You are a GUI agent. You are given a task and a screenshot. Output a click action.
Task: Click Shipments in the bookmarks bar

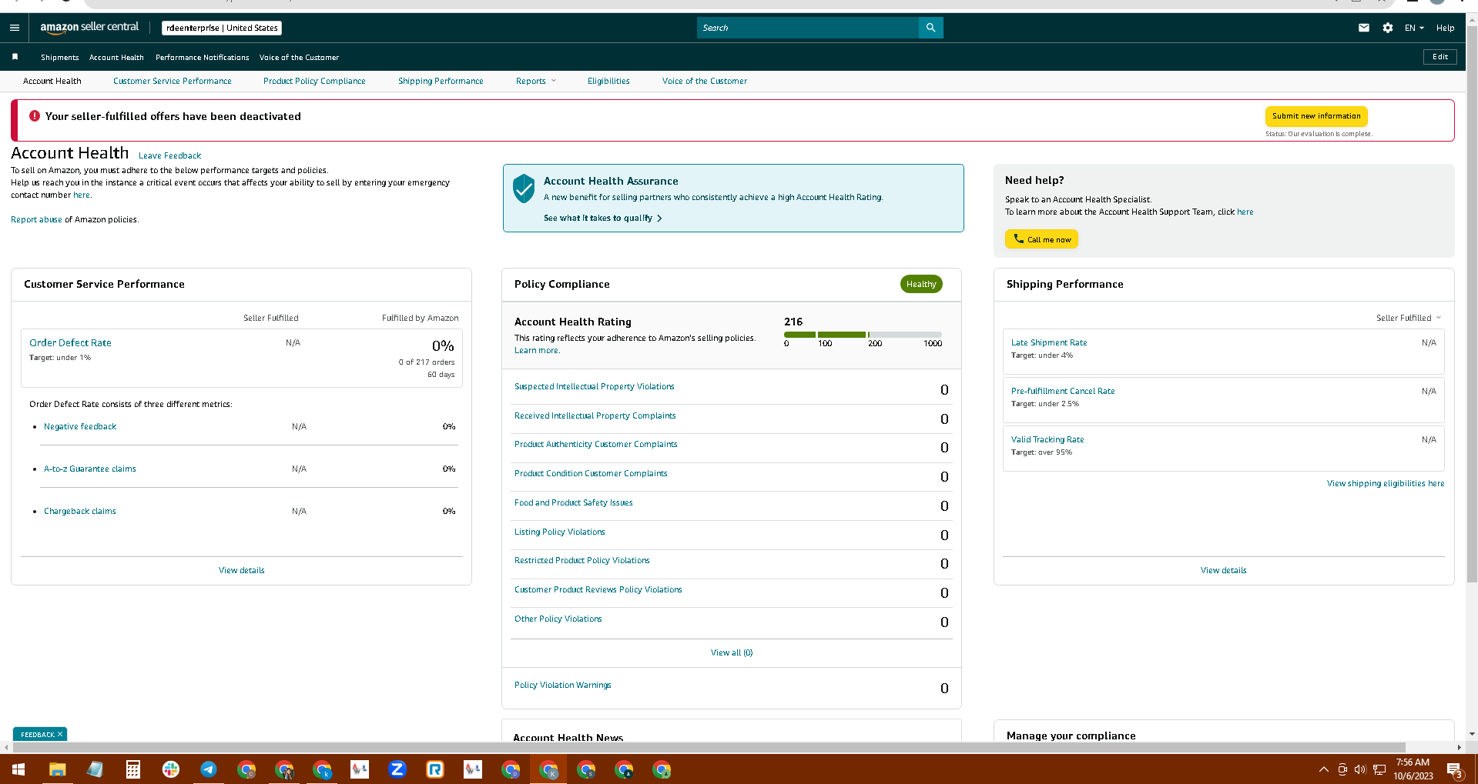[59, 58]
